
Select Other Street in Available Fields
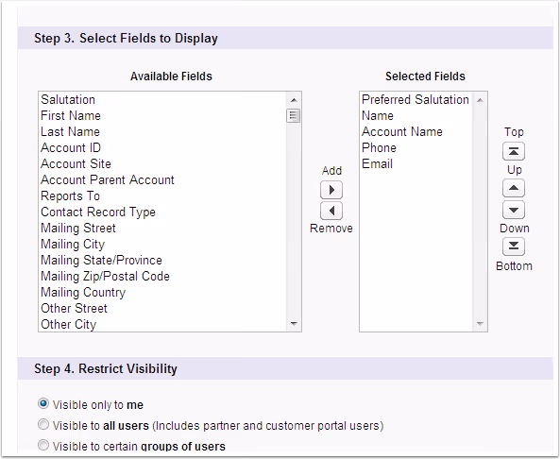(x=162, y=309)
